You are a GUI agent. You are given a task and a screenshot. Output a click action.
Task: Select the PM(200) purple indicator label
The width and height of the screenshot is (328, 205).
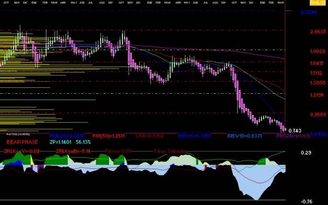tap(294, 136)
